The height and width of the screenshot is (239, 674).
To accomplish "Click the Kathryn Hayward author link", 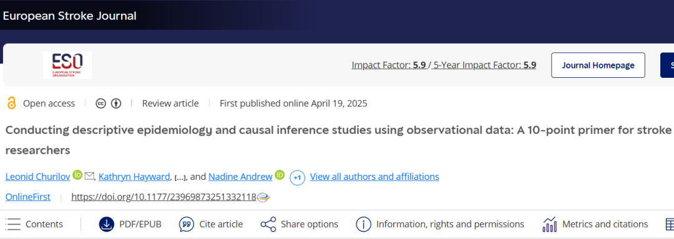I will point(135,177).
